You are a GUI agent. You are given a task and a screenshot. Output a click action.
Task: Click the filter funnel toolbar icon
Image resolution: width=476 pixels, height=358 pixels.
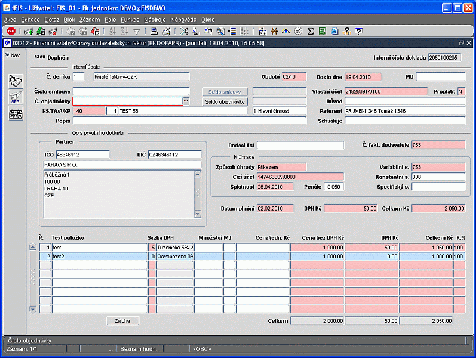click(x=136, y=31)
